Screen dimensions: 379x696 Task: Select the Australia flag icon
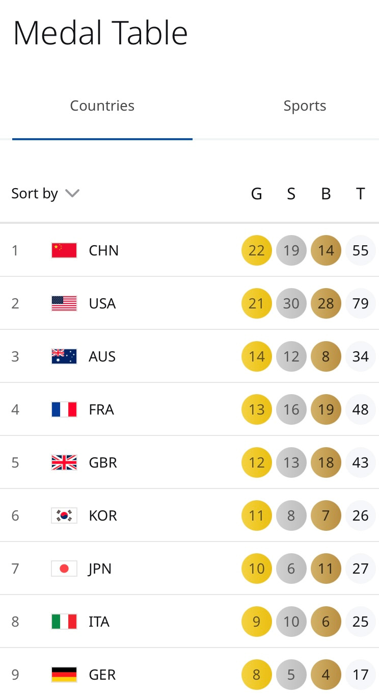[x=64, y=356]
